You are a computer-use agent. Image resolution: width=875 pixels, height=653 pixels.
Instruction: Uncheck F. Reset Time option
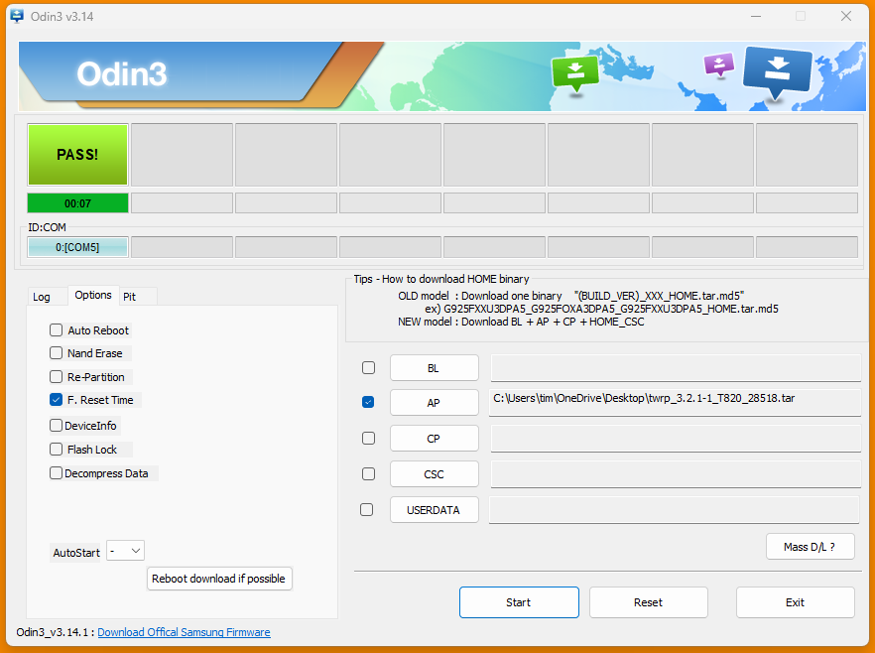pyautogui.click(x=57, y=400)
